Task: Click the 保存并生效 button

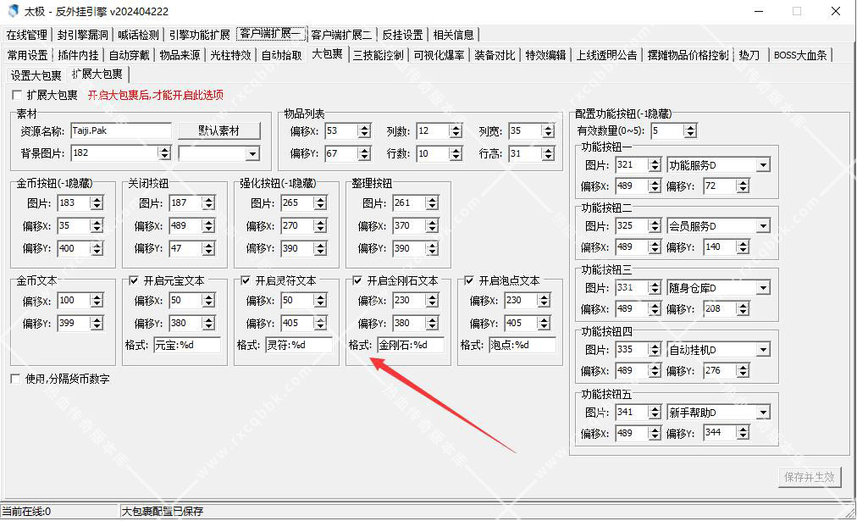Action: point(810,477)
